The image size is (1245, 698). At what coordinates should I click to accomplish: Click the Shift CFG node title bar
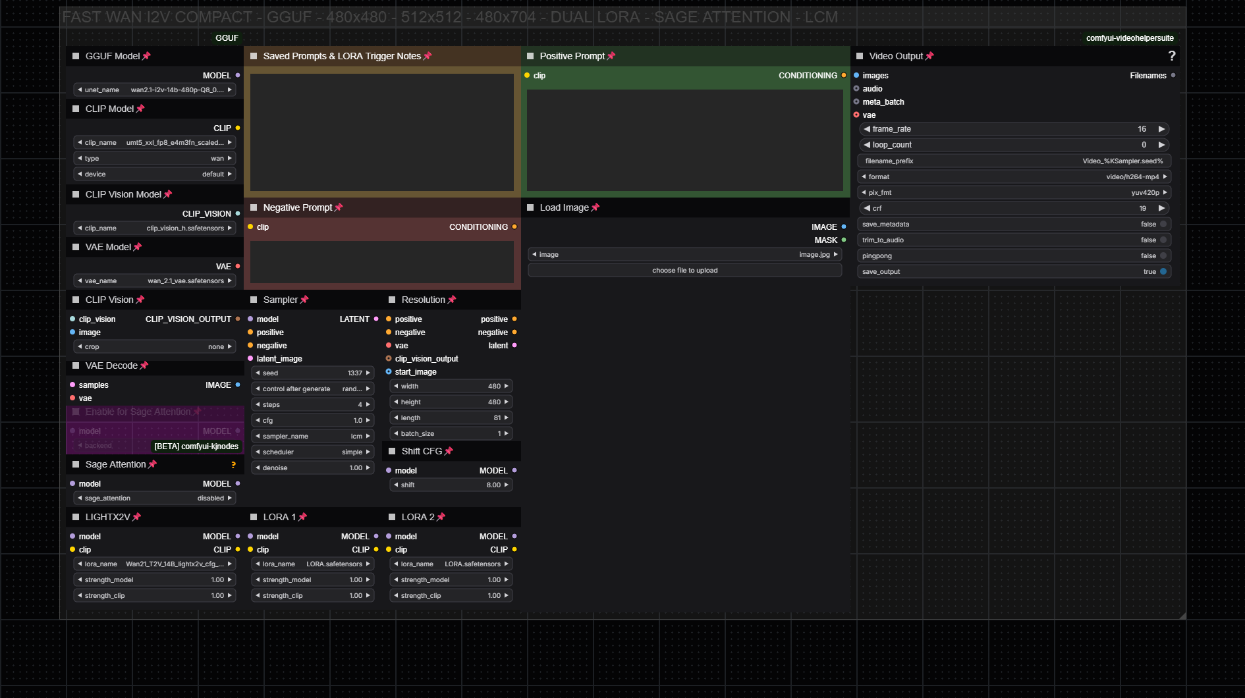[422, 451]
